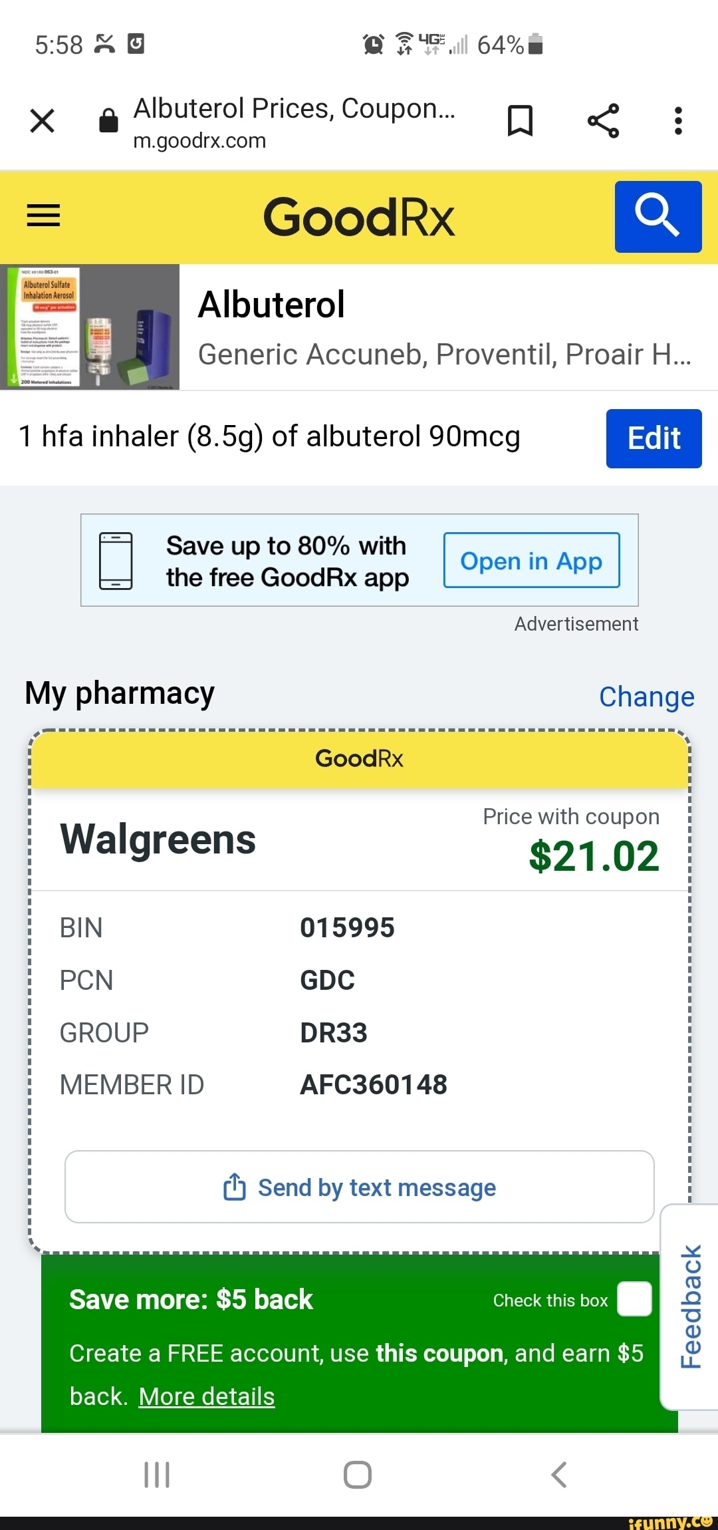This screenshot has width=718, height=1530.
Task: Open the Feedback side tab
Action: (690, 1306)
